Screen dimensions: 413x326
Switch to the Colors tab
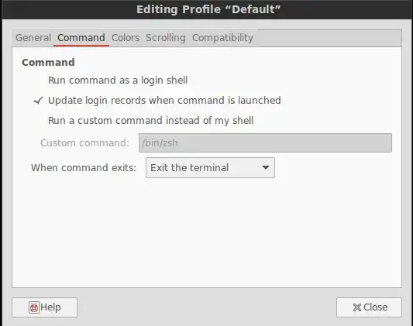pos(126,38)
